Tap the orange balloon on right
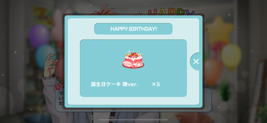The height and width of the screenshot is (123, 267). click(212, 71)
